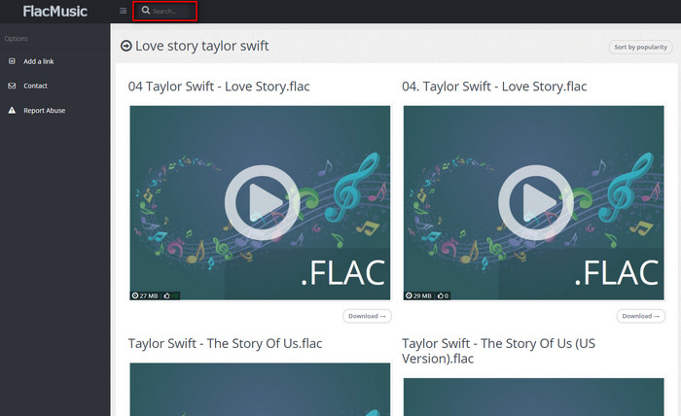
Task: Click the arrow icon beside Love story heading
Action: 125,46
